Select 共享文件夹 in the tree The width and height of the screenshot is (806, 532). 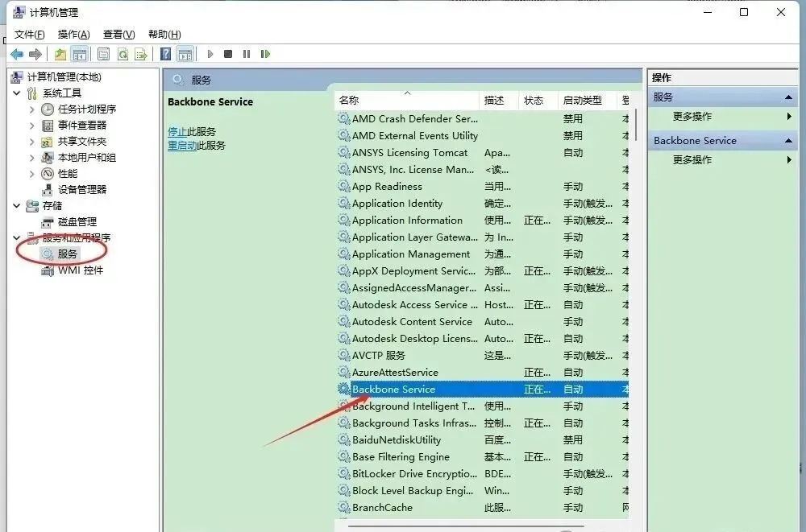pos(82,141)
